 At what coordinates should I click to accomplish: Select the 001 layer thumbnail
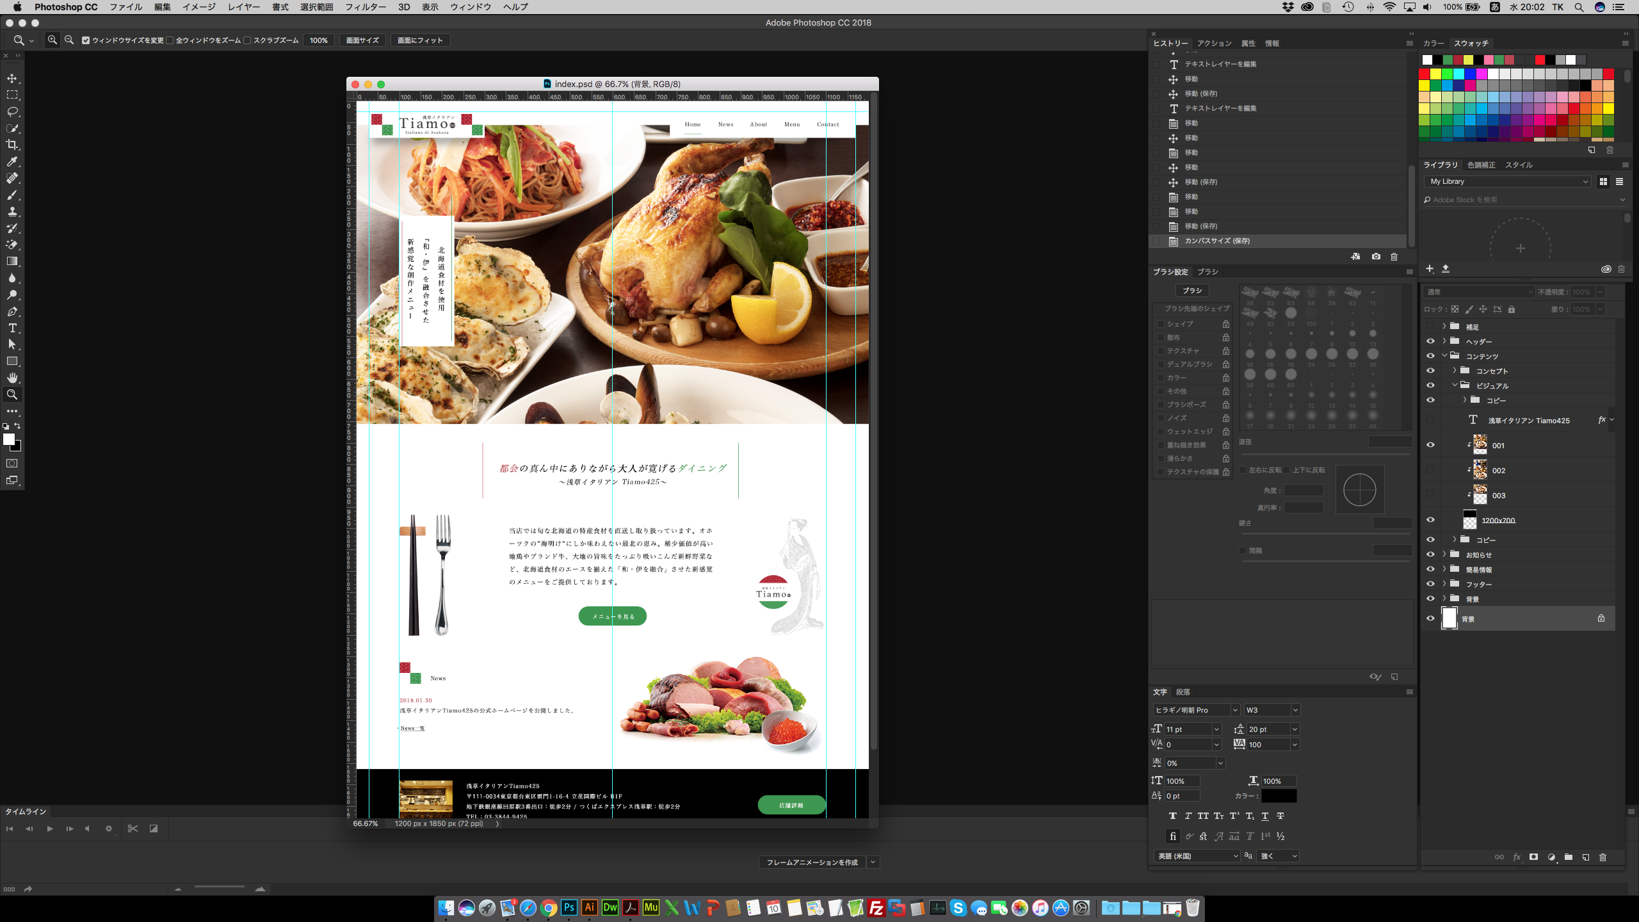click(1480, 445)
